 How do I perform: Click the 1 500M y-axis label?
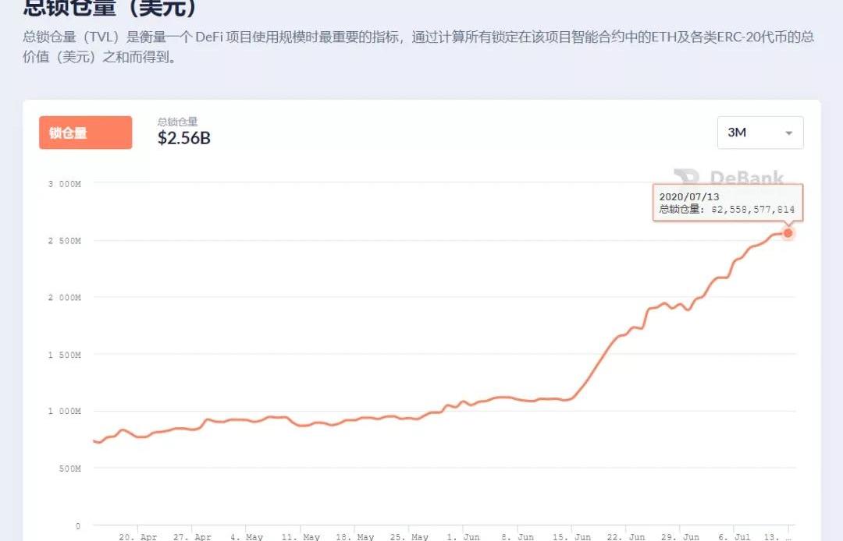(64, 355)
